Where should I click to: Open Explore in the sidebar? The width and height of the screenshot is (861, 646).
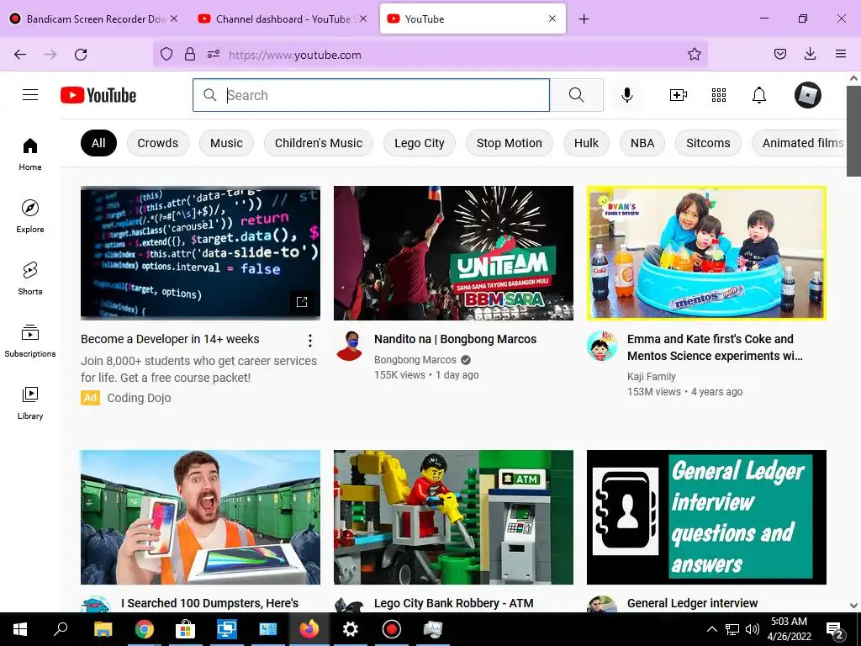click(x=30, y=216)
